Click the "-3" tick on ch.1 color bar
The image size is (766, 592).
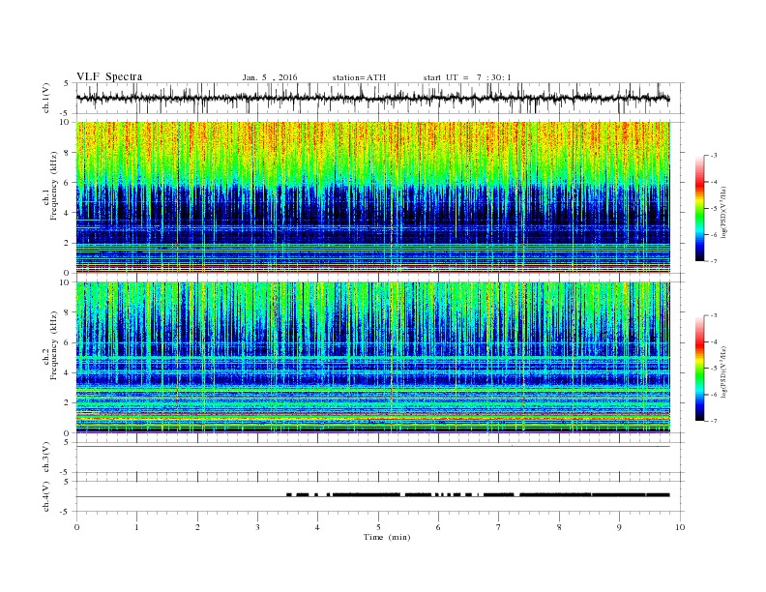[x=714, y=156]
